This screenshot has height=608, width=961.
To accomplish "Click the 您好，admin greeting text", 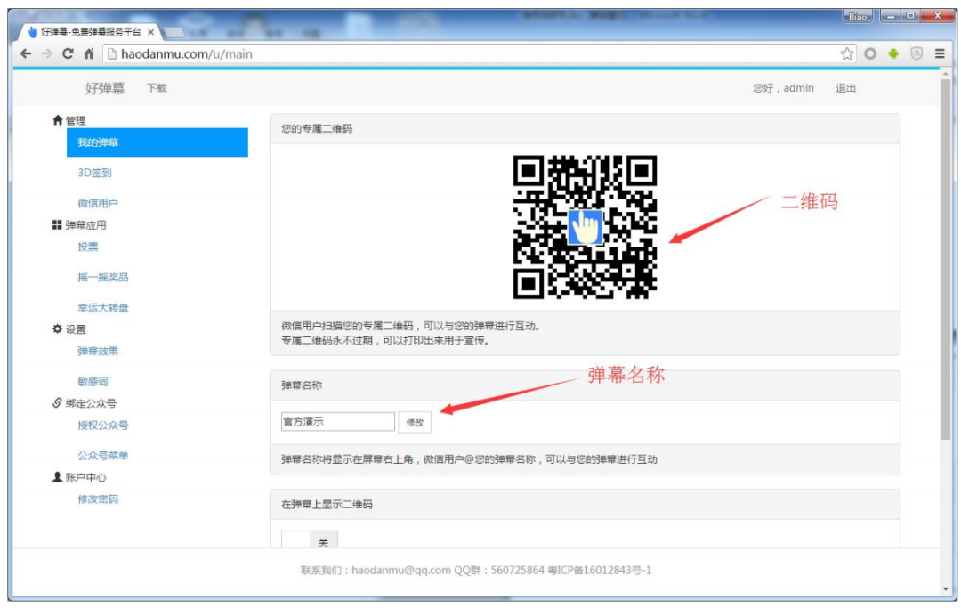I will pos(783,88).
